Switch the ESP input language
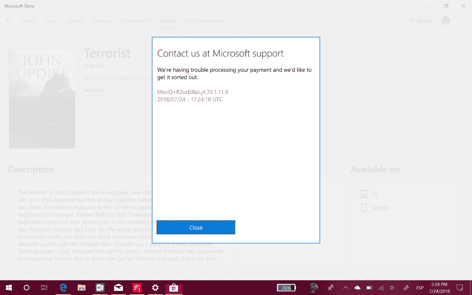Image resolution: width=472 pixels, height=295 pixels. tap(420, 288)
